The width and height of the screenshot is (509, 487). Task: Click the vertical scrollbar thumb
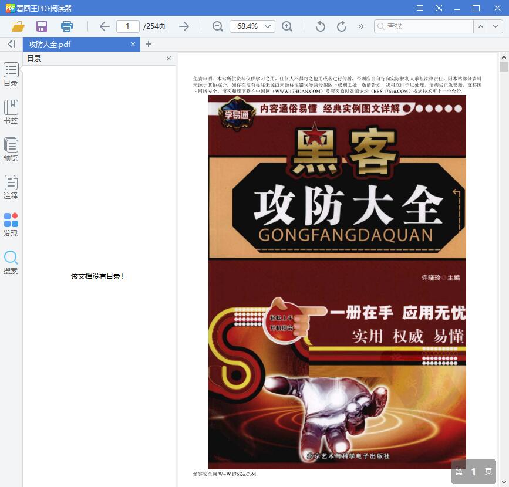[504, 67]
